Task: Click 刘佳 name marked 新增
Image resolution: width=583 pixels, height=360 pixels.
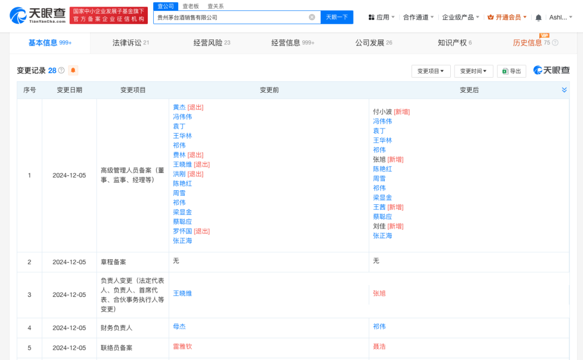Action: tap(379, 226)
